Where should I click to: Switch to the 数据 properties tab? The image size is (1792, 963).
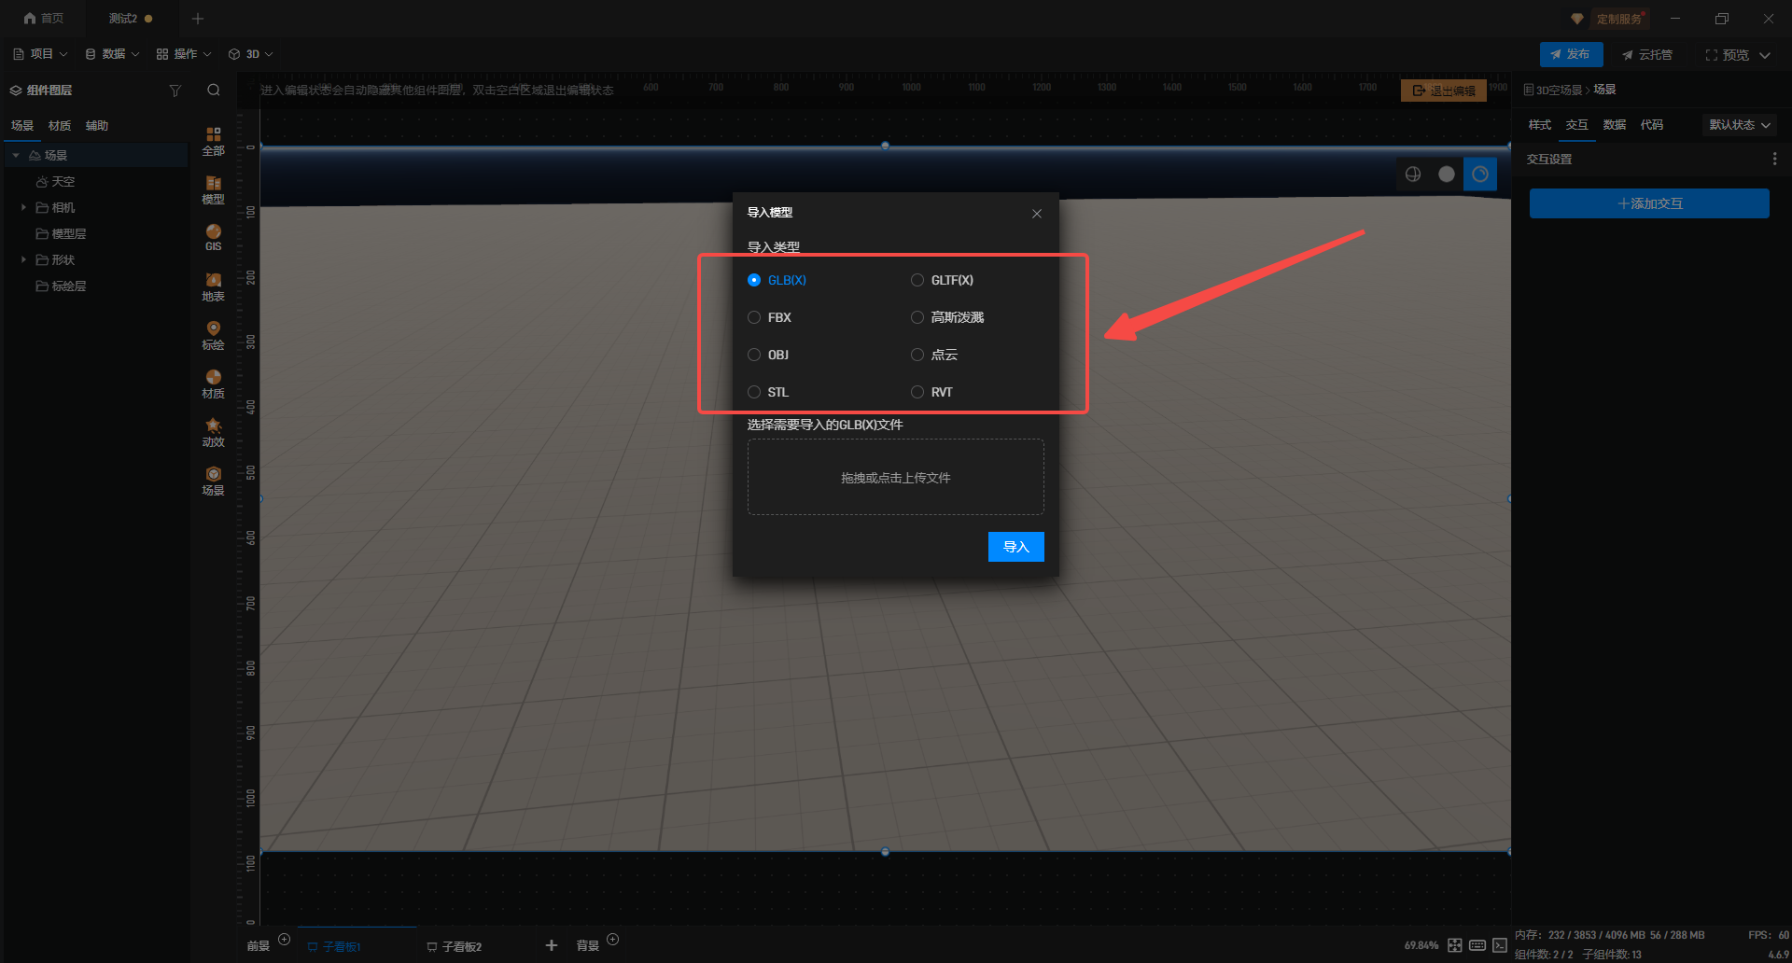pyautogui.click(x=1614, y=125)
